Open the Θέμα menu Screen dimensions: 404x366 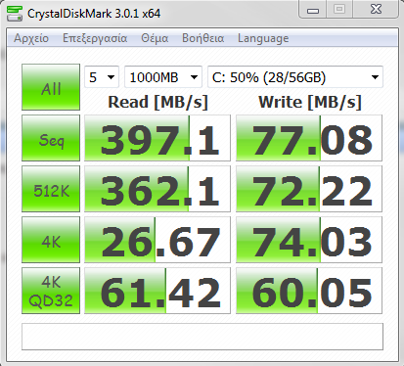[x=155, y=38]
